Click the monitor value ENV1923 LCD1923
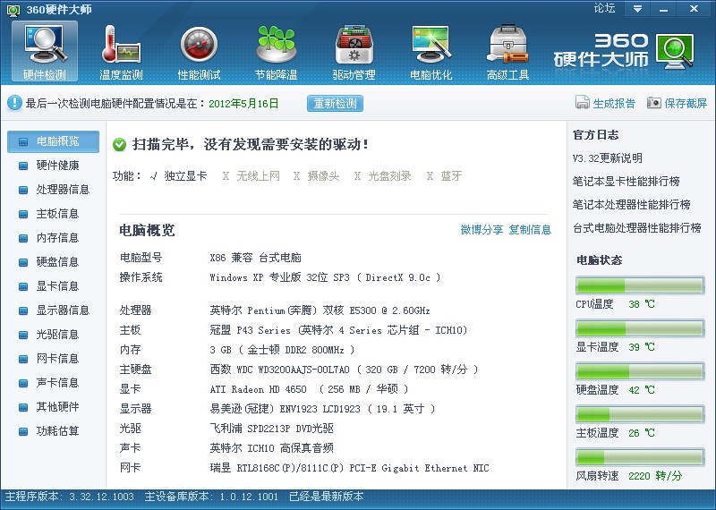Image resolution: width=716 pixels, height=510 pixels. tap(322, 409)
